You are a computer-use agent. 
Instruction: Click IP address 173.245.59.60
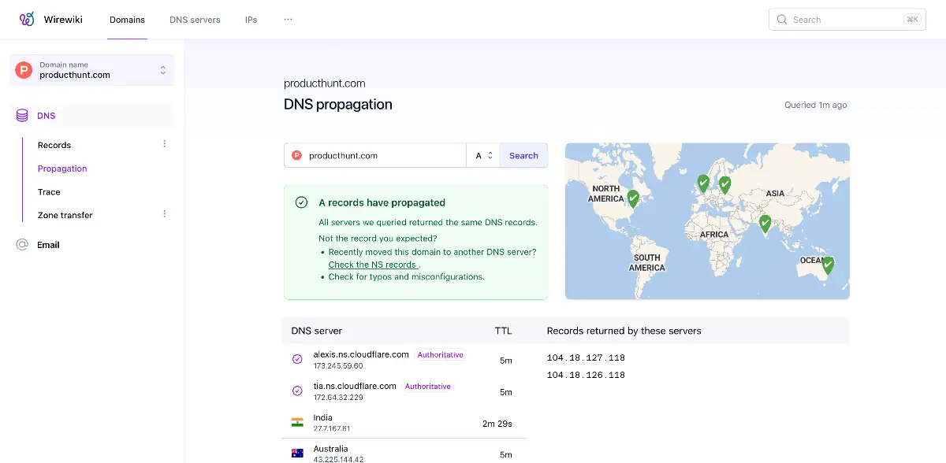point(338,366)
